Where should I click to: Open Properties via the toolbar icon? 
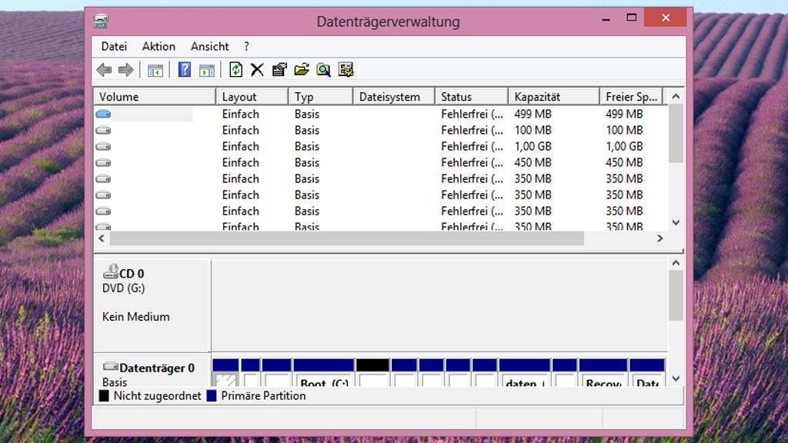[x=279, y=70]
